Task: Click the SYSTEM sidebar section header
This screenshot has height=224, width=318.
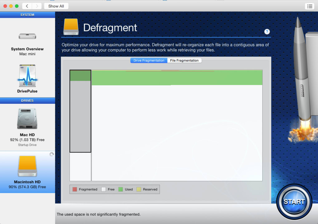Action: [27, 15]
